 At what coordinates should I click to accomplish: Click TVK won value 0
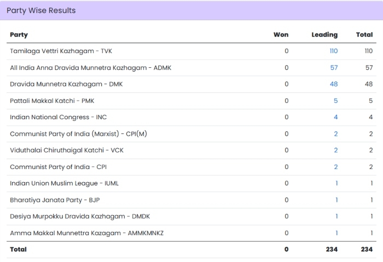(x=287, y=51)
